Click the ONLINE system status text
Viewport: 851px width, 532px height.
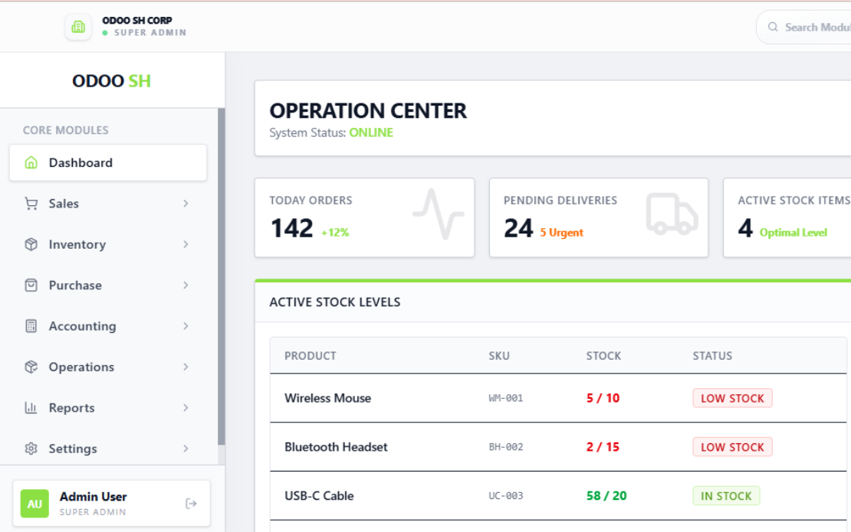371,132
